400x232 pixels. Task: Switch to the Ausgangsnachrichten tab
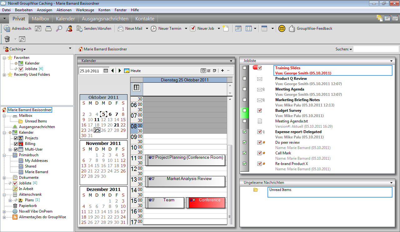(105, 19)
